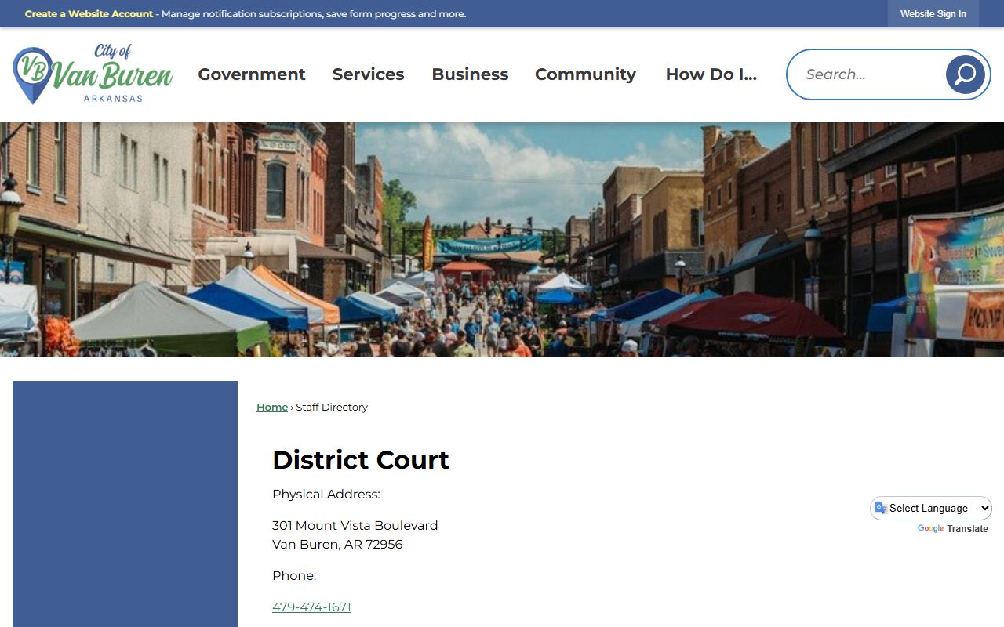The image size is (1004, 627).
Task: Click the magnifying glass search button
Action: (x=966, y=74)
